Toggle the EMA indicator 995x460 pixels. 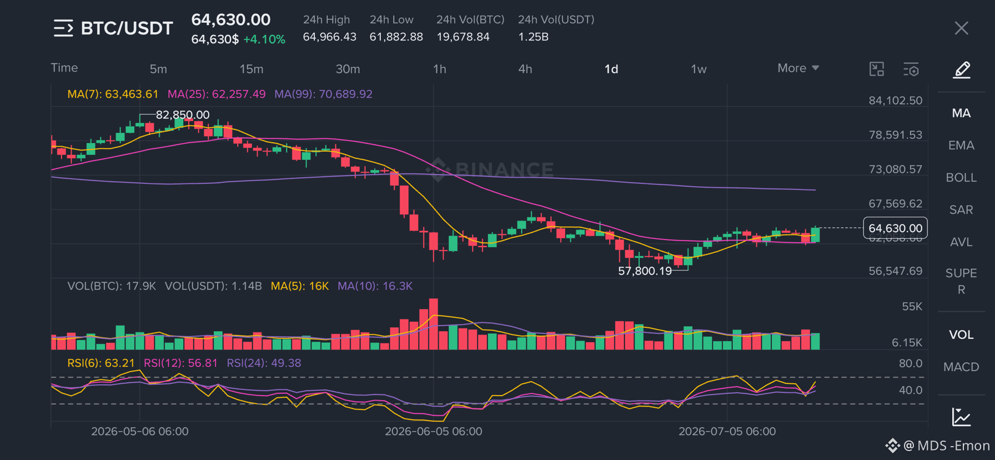click(961, 146)
